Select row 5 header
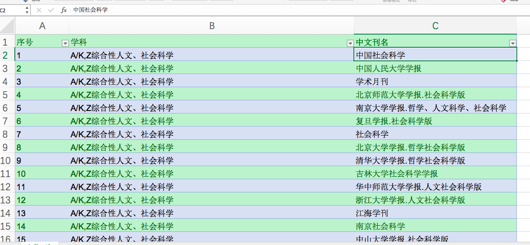Screen dimensions: 530x245 click(x=7, y=95)
